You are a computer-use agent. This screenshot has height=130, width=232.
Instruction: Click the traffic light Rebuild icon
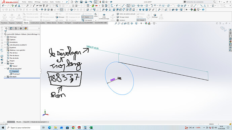pos(100,2)
